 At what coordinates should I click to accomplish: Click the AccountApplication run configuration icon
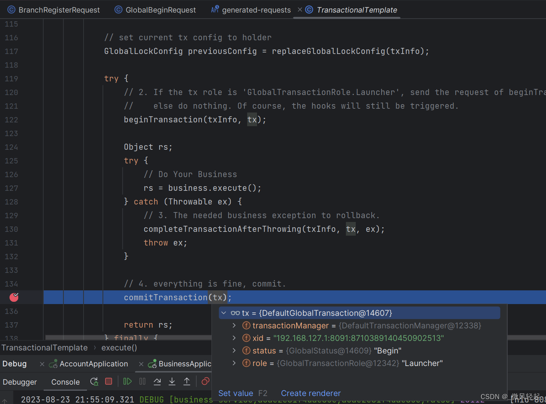click(53, 364)
